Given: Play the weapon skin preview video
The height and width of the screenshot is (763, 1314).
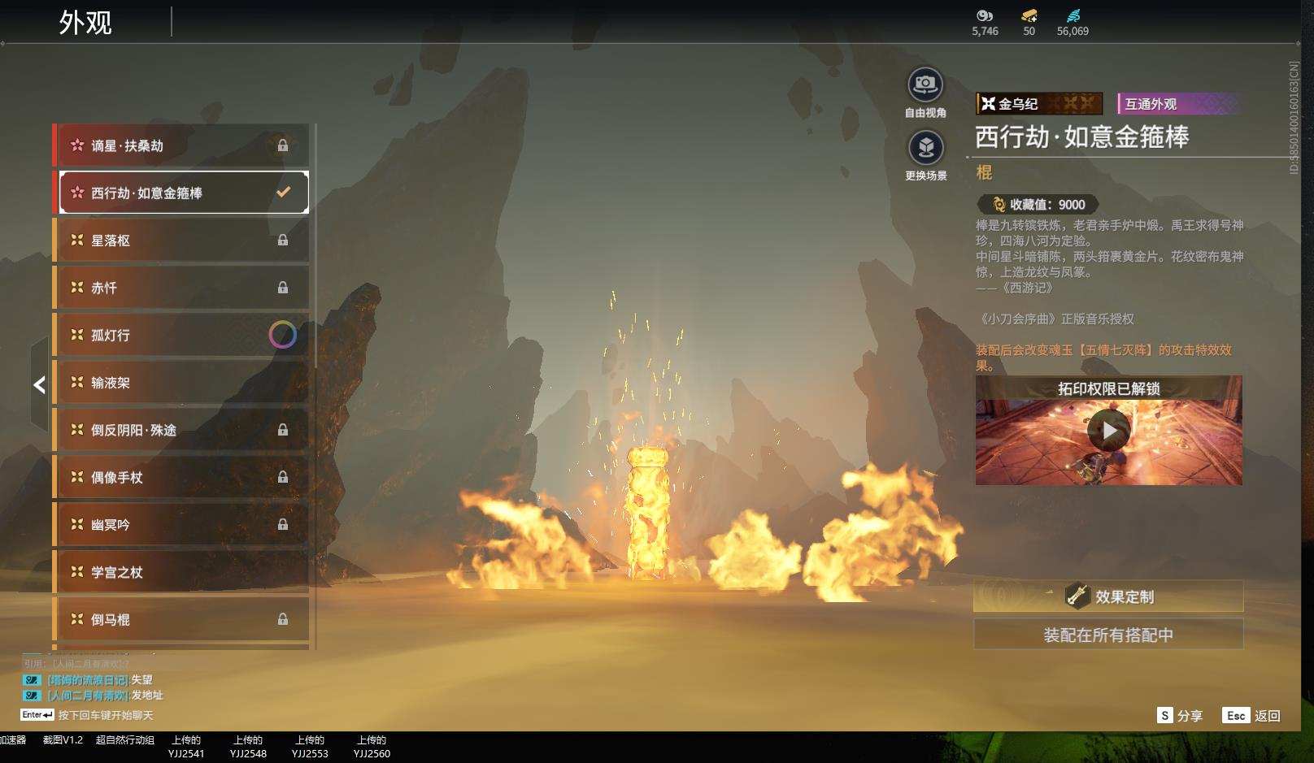Looking at the screenshot, I should (x=1109, y=431).
